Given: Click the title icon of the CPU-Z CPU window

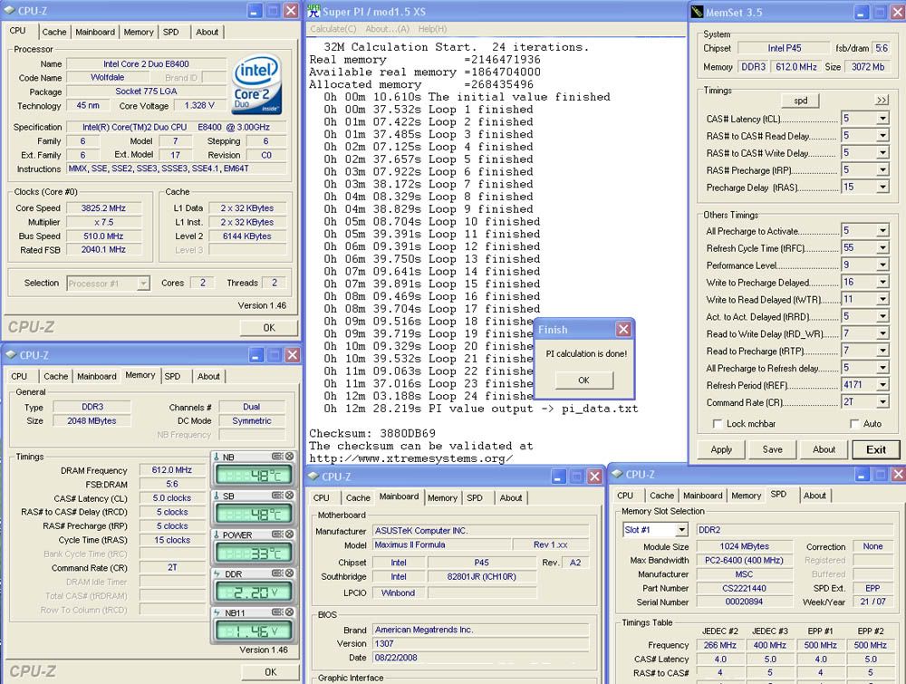Looking at the screenshot, I should coord(10,10).
